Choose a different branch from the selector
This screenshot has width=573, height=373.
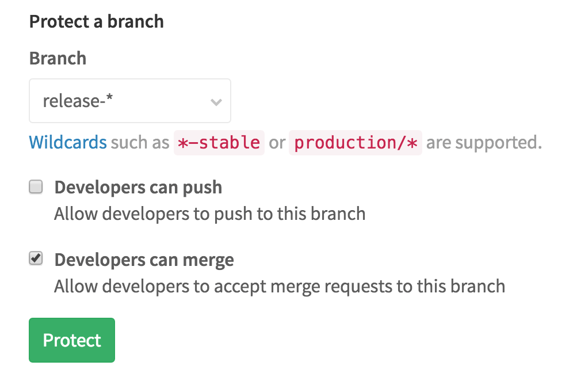(129, 101)
